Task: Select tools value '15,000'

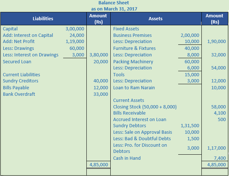Action: (x=192, y=74)
